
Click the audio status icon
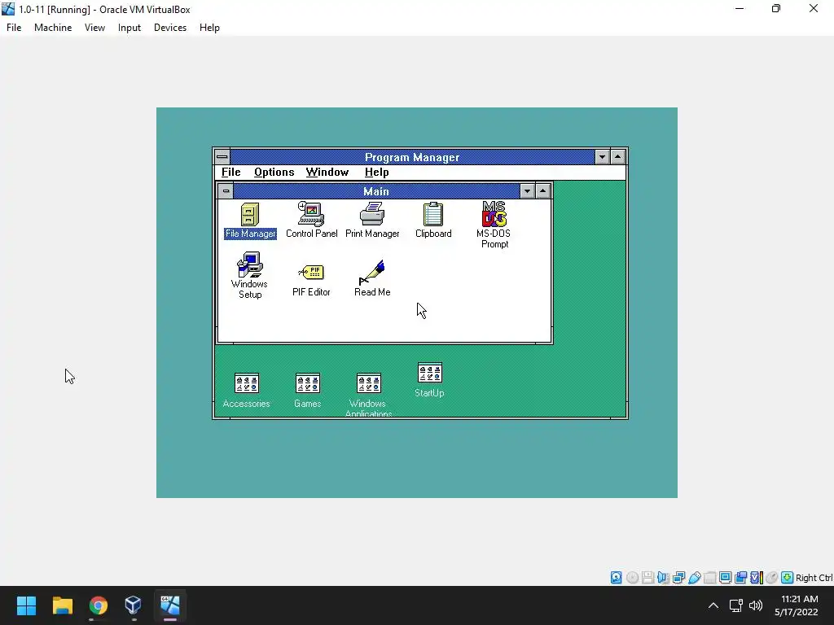pyautogui.click(x=663, y=578)
